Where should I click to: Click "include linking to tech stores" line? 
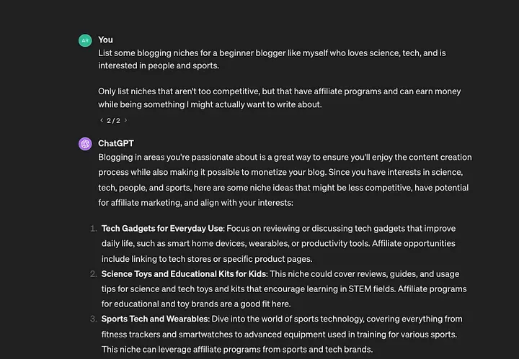pos(207,259)
